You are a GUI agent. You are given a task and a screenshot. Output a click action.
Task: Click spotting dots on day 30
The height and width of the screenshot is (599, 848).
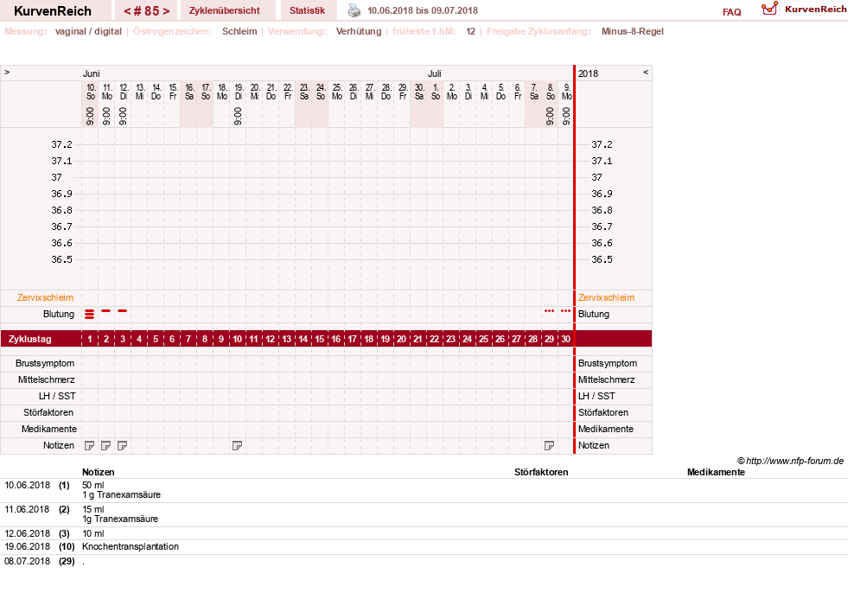(565, 311)
